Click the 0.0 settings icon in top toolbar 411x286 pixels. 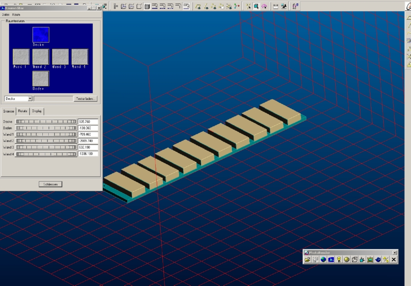[x=295, y=6]
